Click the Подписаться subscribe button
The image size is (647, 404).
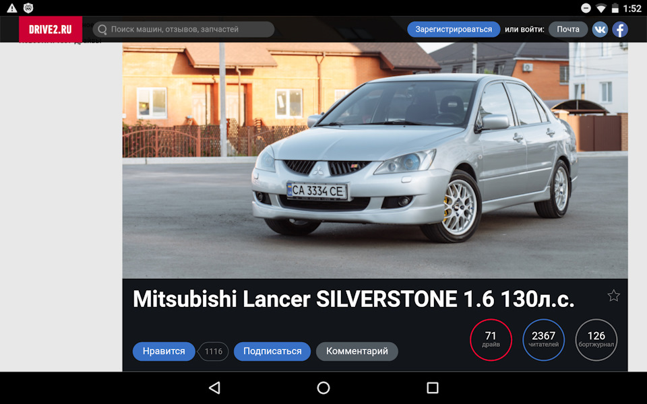point(272,351)
